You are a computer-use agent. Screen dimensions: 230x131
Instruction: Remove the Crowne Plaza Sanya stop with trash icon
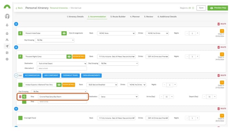point(20,97)
